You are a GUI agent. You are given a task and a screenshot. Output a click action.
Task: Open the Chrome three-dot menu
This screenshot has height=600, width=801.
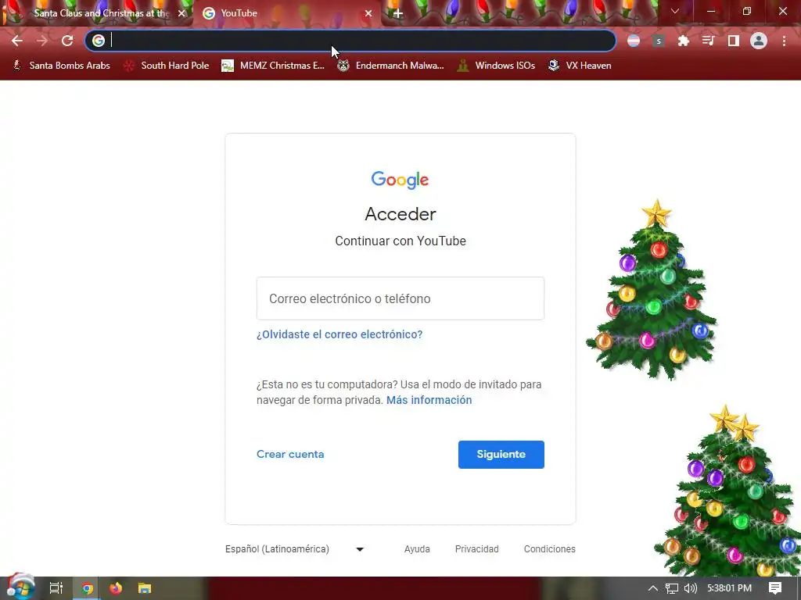click(784, 41)
